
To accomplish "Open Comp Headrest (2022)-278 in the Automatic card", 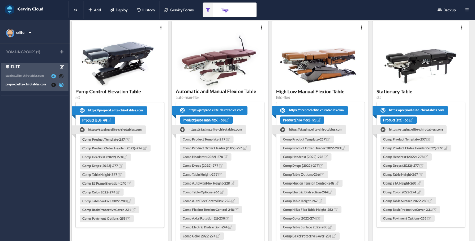I will point(205,157).
